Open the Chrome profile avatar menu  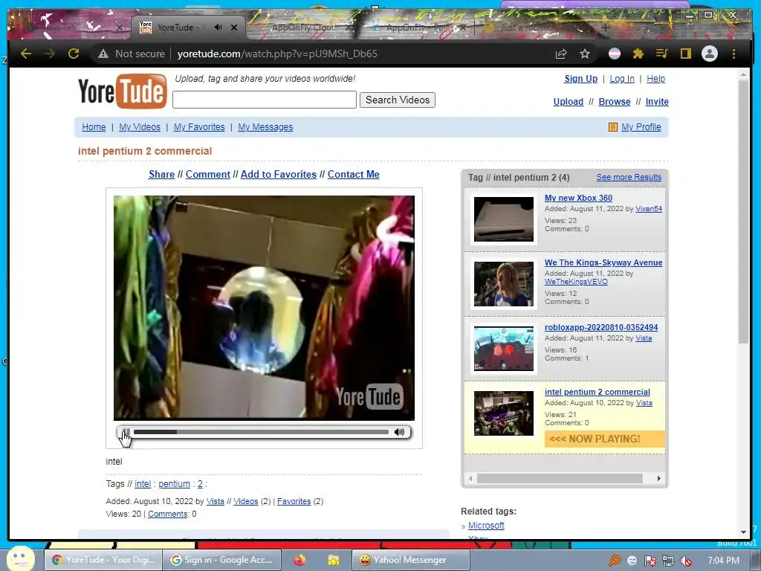(x=710, y=54)
